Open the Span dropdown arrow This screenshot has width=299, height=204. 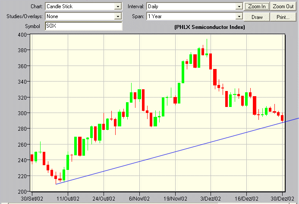[x=239, y=16]
